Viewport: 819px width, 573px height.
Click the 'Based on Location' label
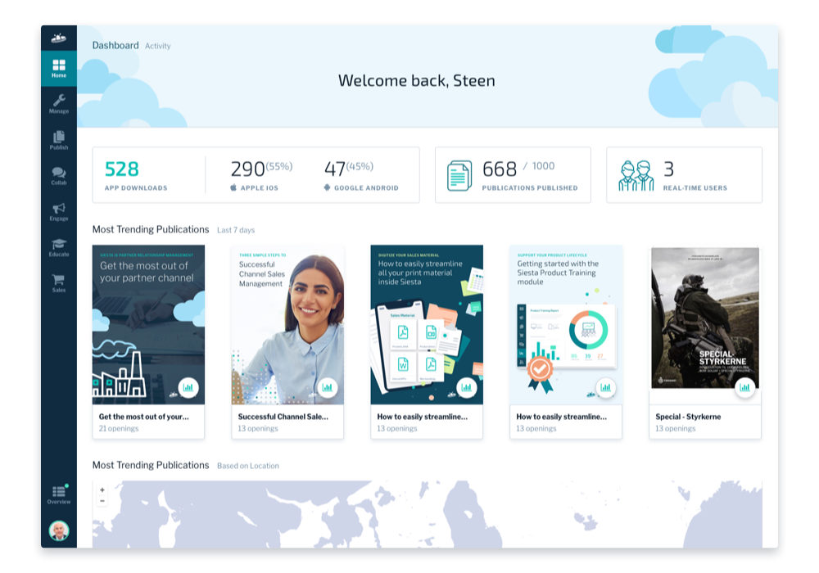(248, 466)
